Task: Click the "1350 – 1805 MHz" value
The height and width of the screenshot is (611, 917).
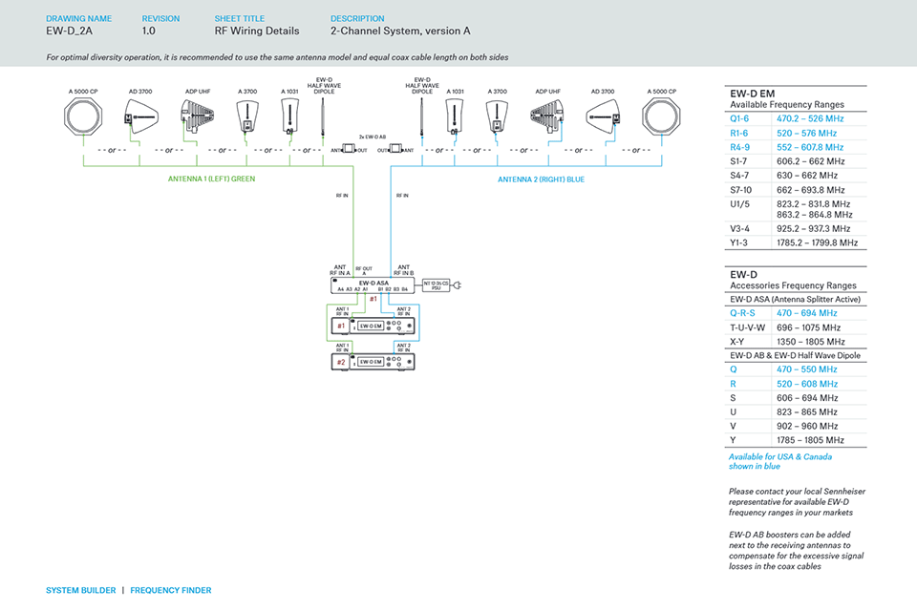Action: (x=811, y=342)
